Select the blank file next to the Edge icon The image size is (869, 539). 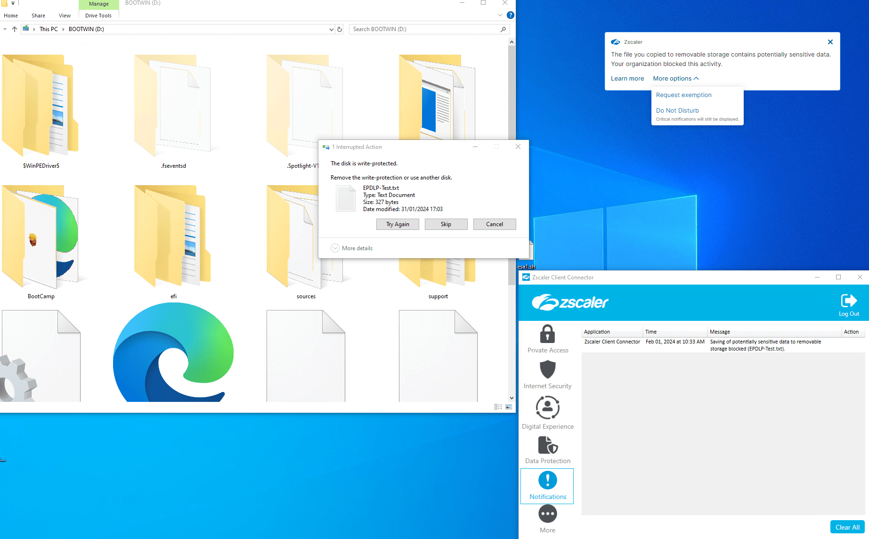[x=306, y=356]
